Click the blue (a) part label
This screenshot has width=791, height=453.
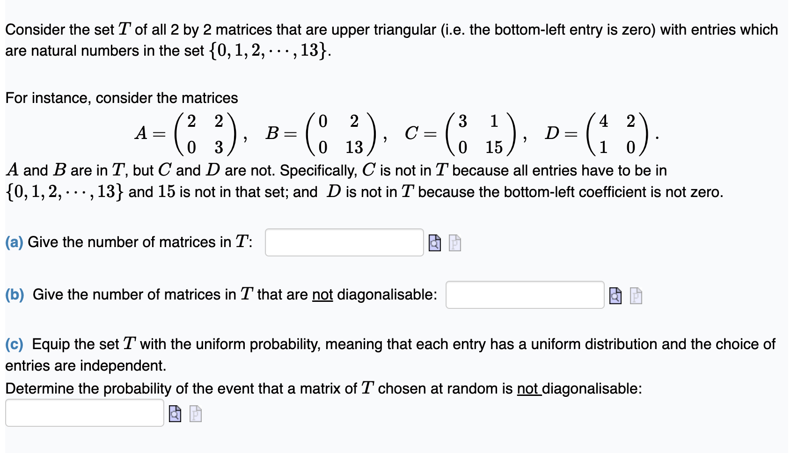click(14, 242)
